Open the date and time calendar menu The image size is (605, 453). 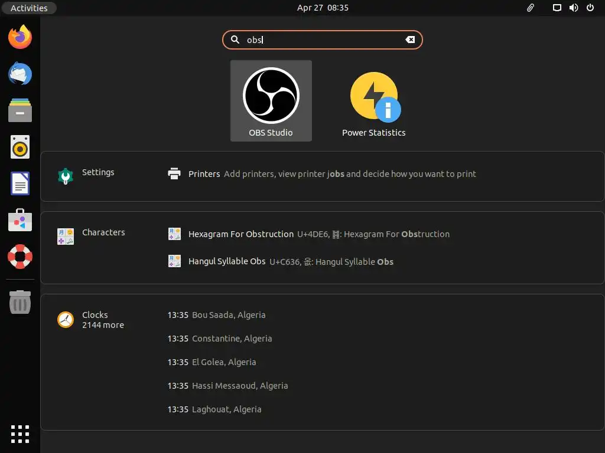[323, 8]
